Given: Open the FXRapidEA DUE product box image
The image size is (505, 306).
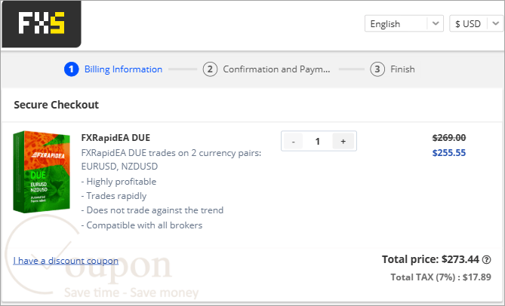Looking at the screenshot, I should coord(42,172).
